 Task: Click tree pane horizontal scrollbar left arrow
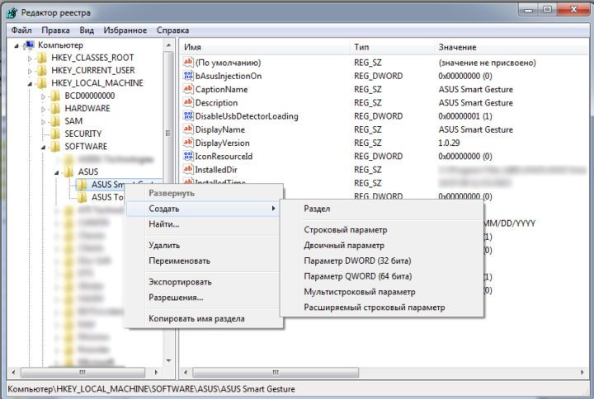(x=13, y=373)
